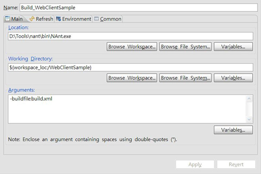261x174 pixels.
Task: Open the Common tab label
Action: tap(111, 19)
